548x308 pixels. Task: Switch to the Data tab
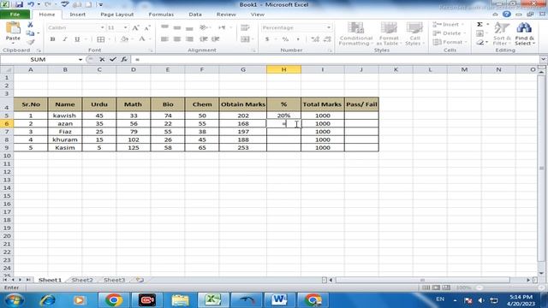coord(195,15)
